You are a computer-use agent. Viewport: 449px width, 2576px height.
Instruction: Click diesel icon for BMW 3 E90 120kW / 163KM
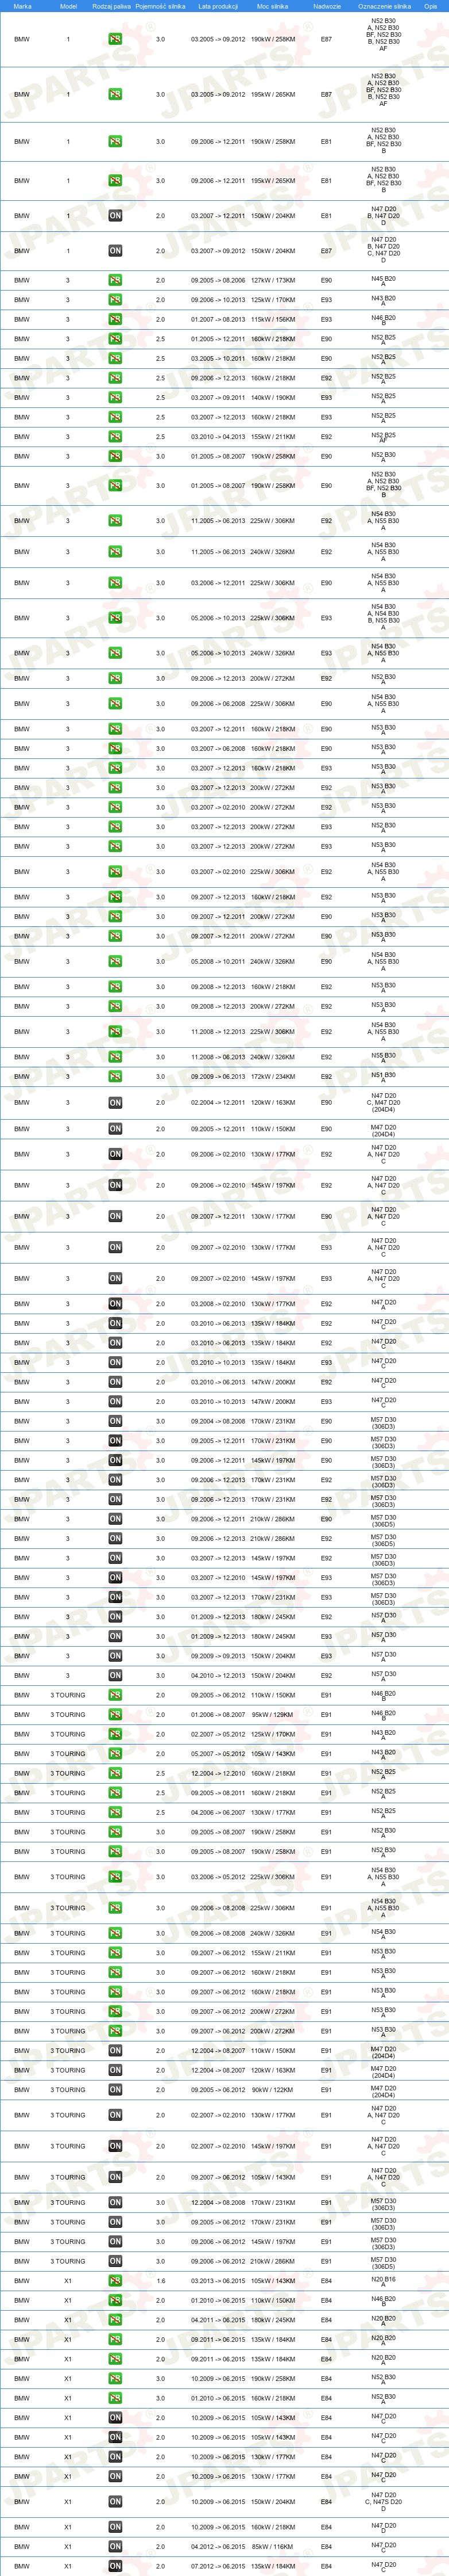tap(115, 1102)
